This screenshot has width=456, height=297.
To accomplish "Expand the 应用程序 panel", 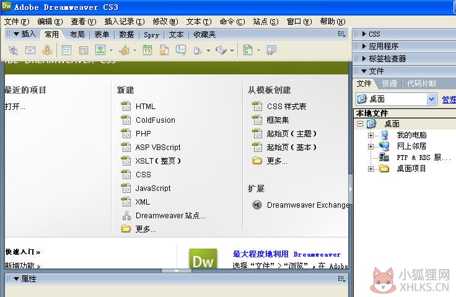I will pyautogui.click(x=364, y=47).
